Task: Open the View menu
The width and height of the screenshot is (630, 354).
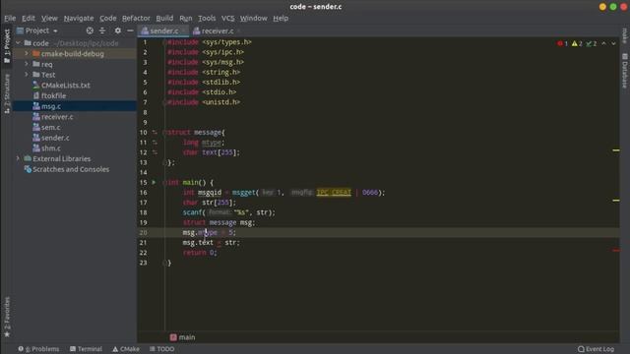Action: pyautogui.click(x=49, y=18)
